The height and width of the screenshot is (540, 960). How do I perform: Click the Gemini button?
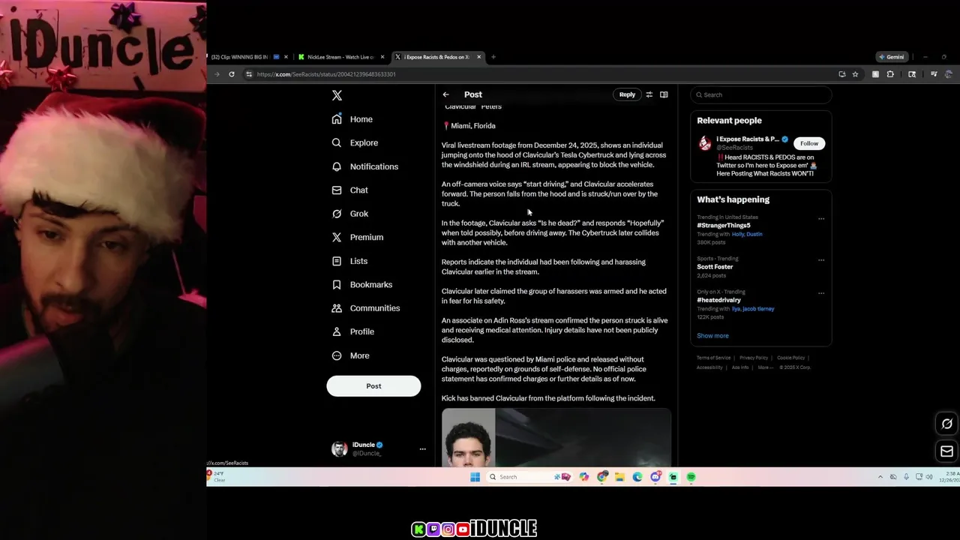(892, 57)
